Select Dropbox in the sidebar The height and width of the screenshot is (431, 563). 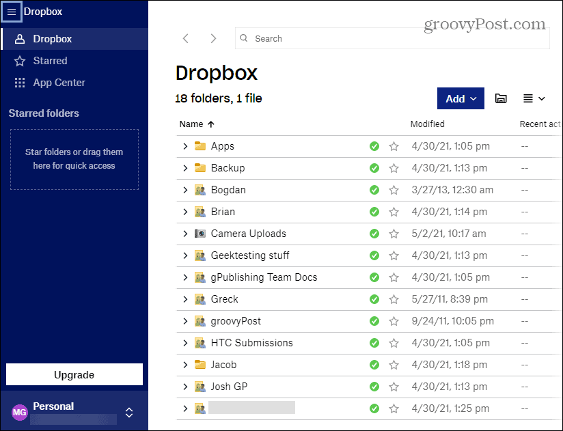click(x=74, y=39)
